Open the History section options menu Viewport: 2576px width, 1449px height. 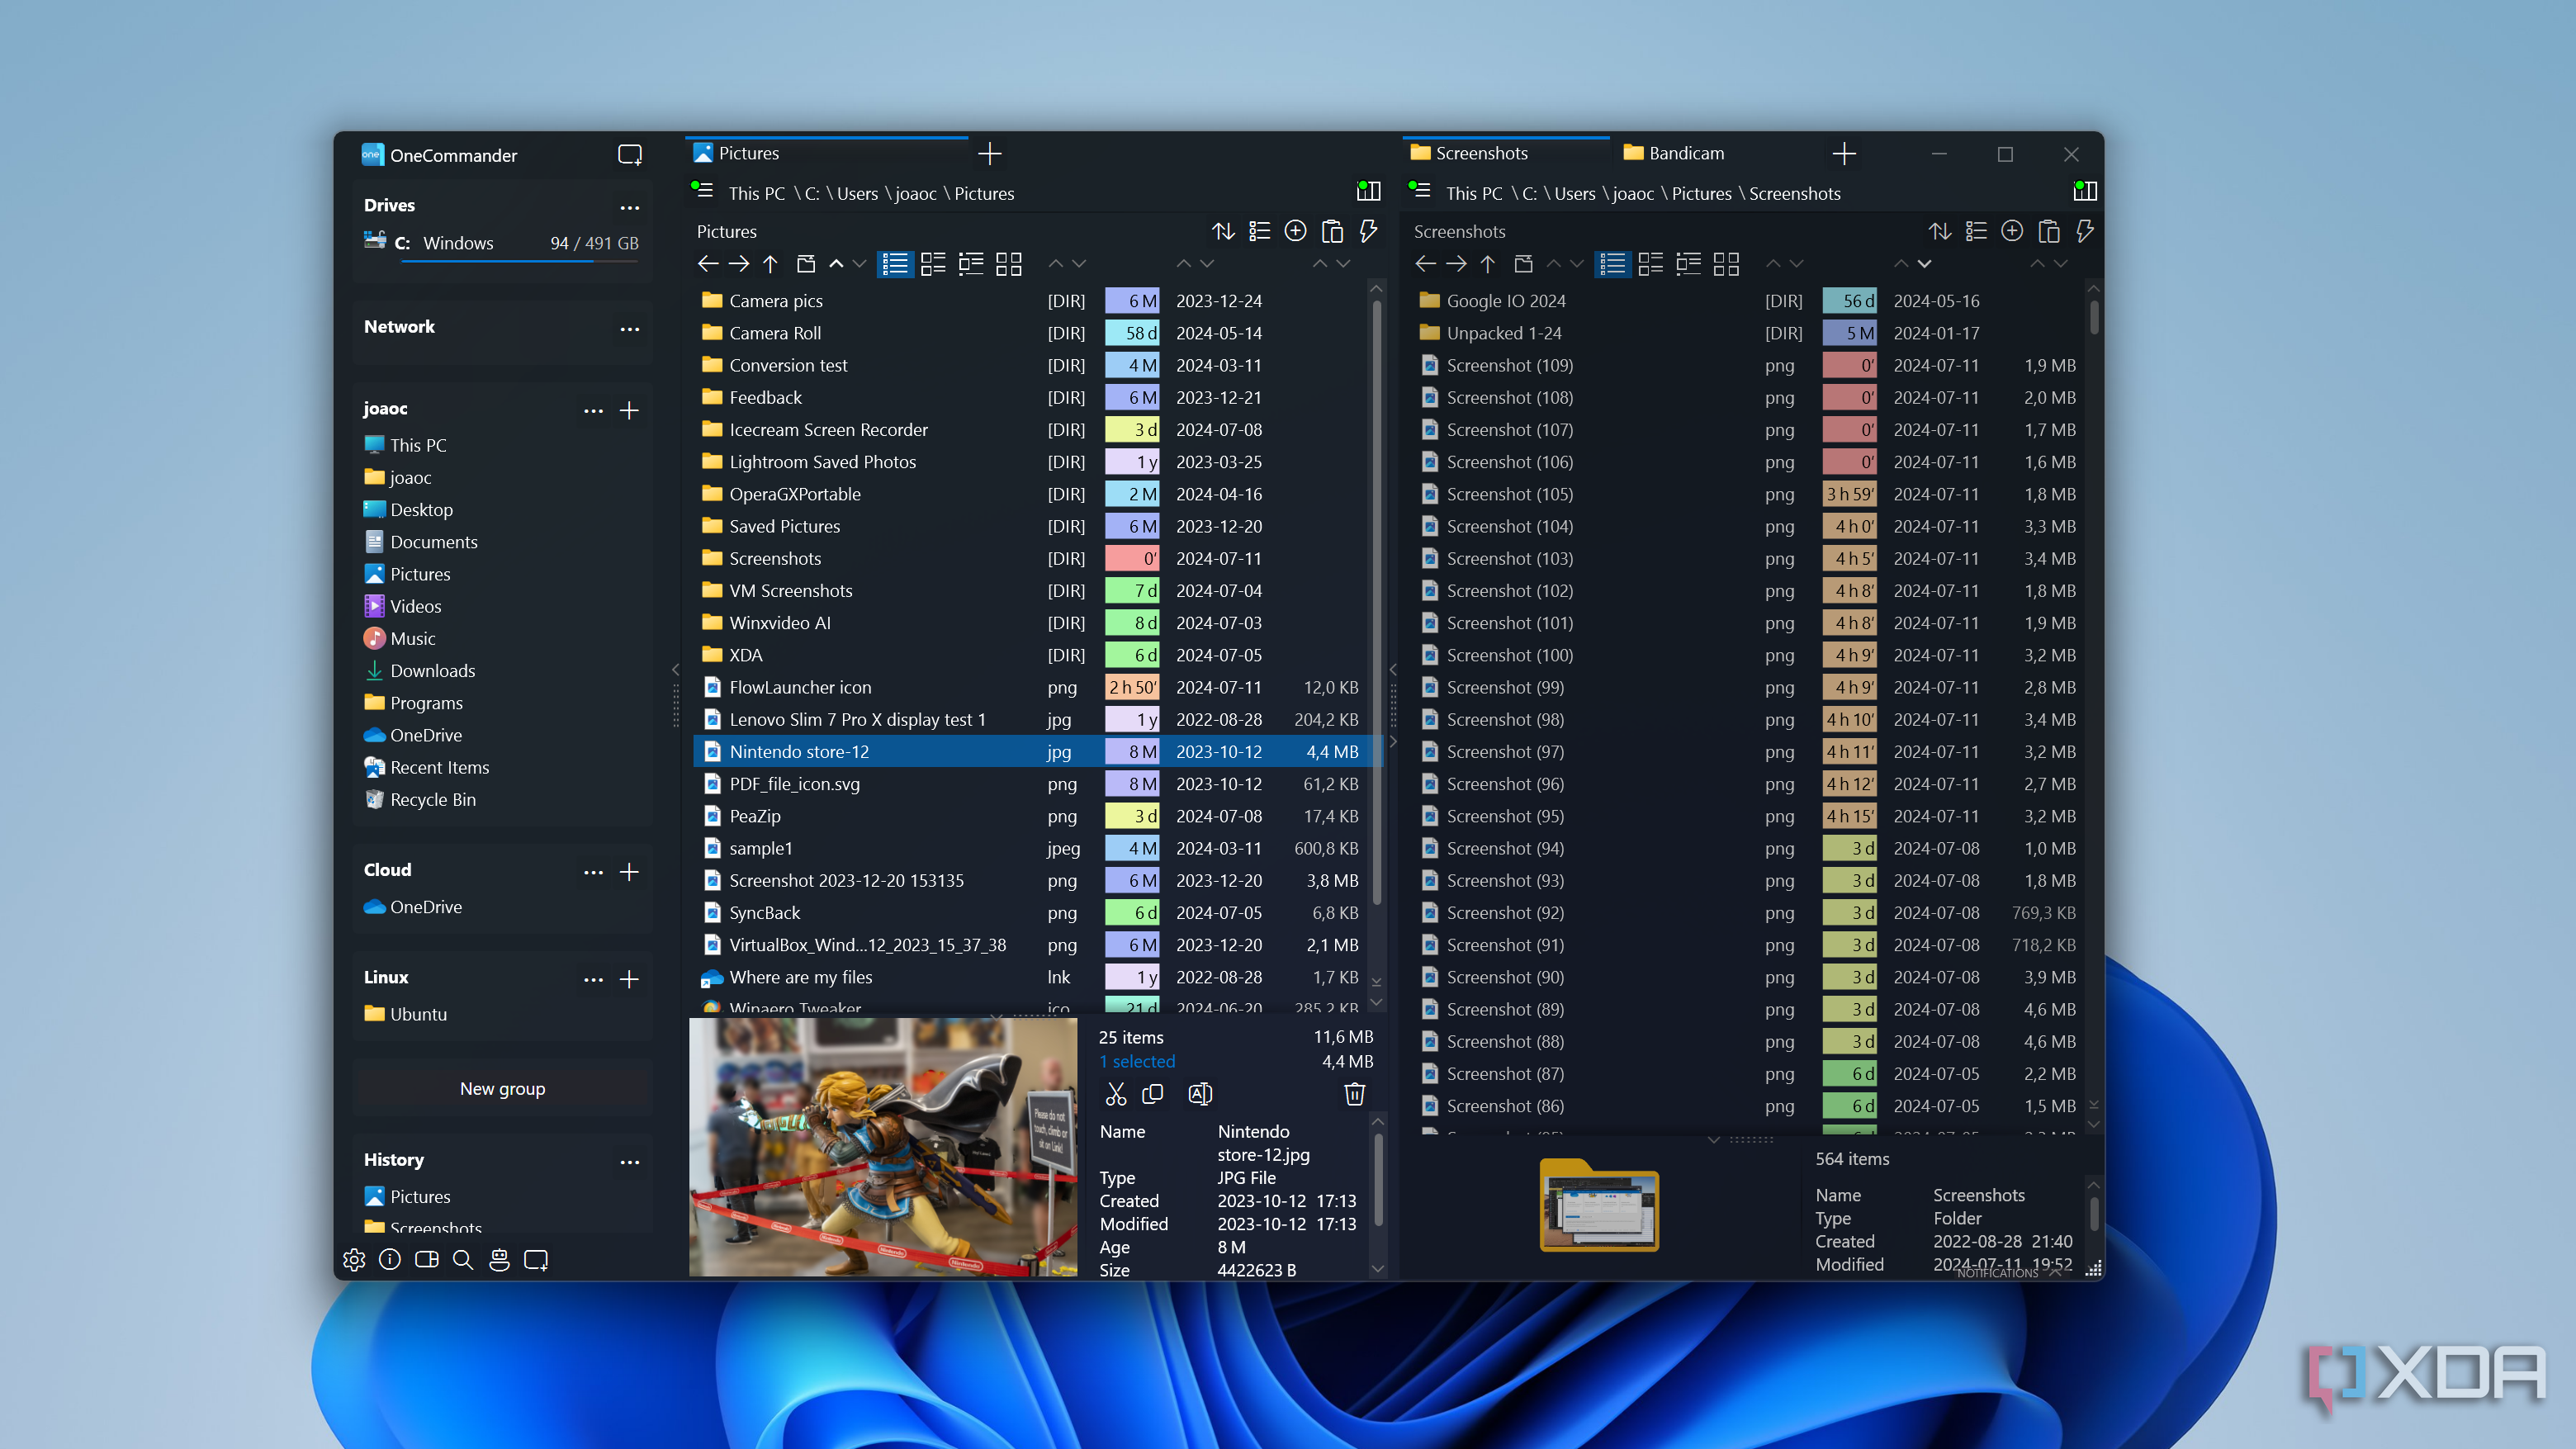[x=630, y=1161]
